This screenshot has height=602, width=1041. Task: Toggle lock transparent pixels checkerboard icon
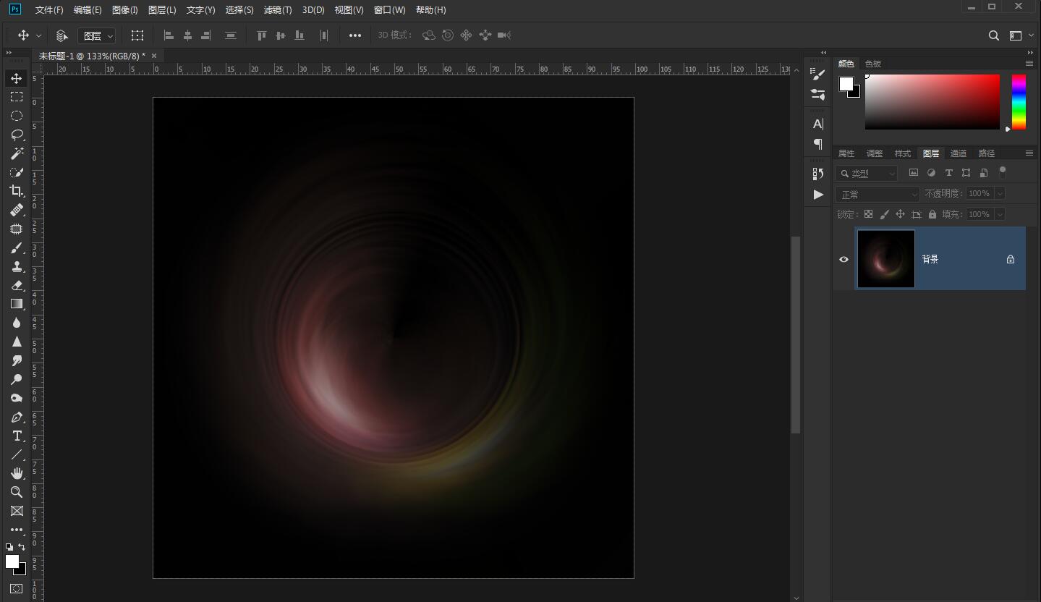pos(868,214)
